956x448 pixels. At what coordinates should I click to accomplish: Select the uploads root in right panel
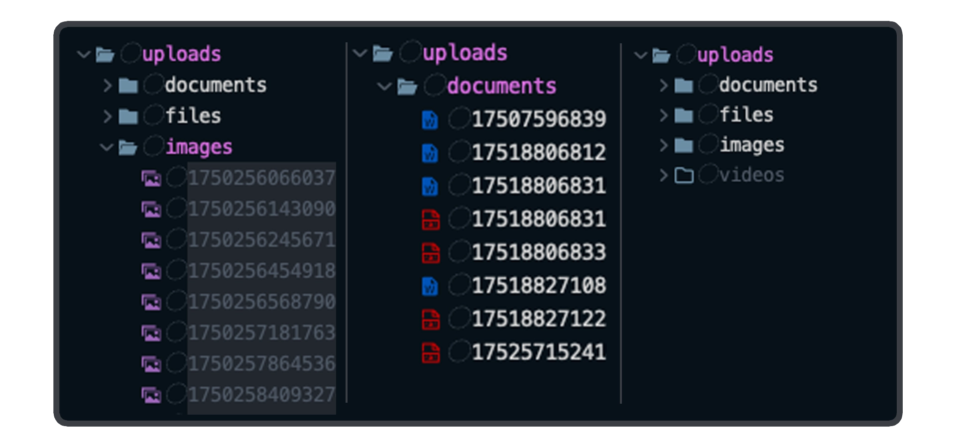coord(735,55)
